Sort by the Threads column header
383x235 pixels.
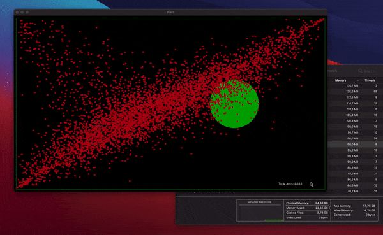pos(370,80)
